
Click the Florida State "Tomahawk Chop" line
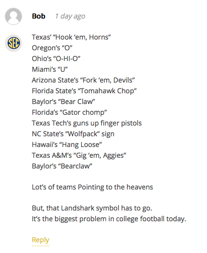tap(84, 91)
